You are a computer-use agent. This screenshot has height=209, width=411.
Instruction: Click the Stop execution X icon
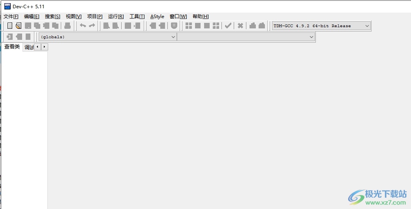click(240, 26)
